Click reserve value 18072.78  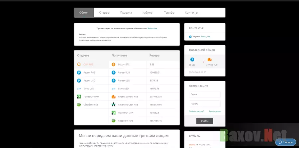(x=154, y=88)
